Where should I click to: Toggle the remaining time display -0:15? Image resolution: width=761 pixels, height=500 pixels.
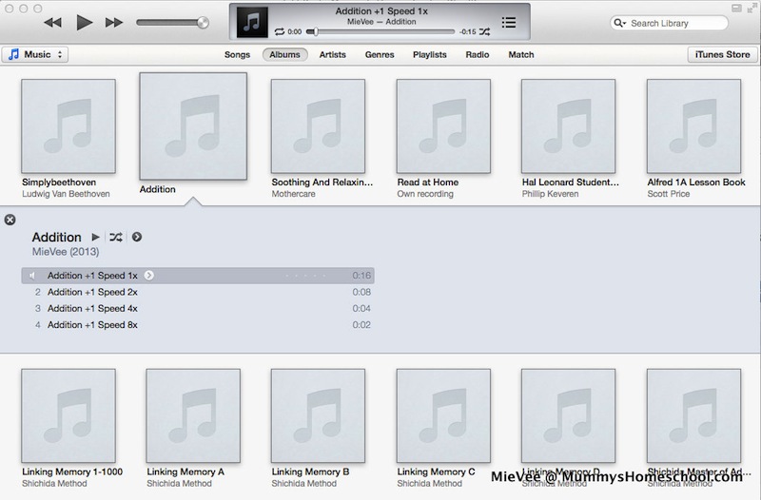click(x=467, y=31)
